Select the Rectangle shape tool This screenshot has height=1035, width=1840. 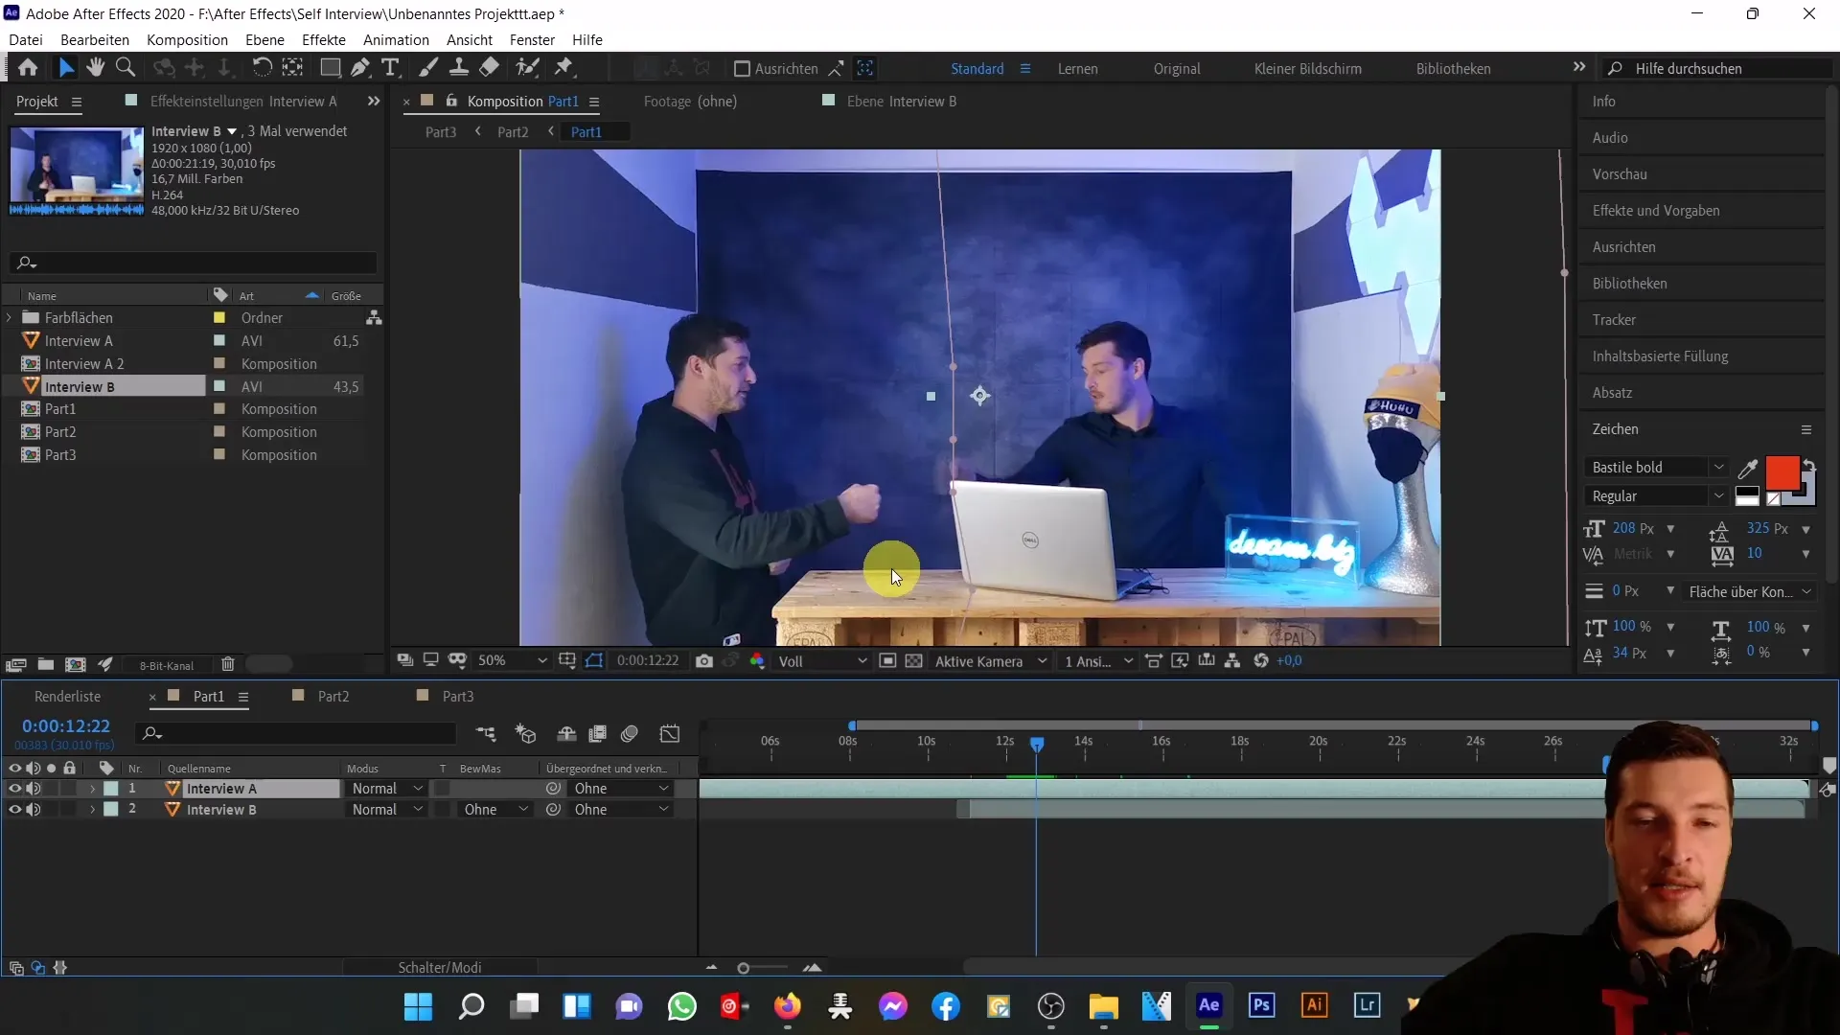[x=330, y=68]
